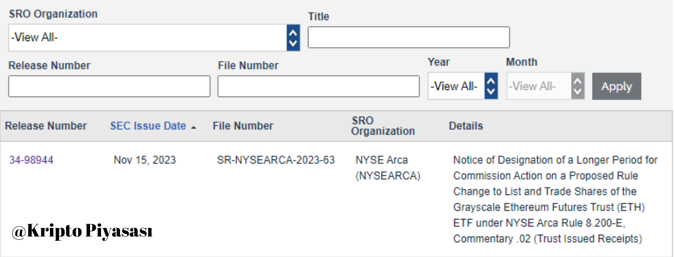Click into the File Number input box
The image size is (674, 257).
(318, 86)
